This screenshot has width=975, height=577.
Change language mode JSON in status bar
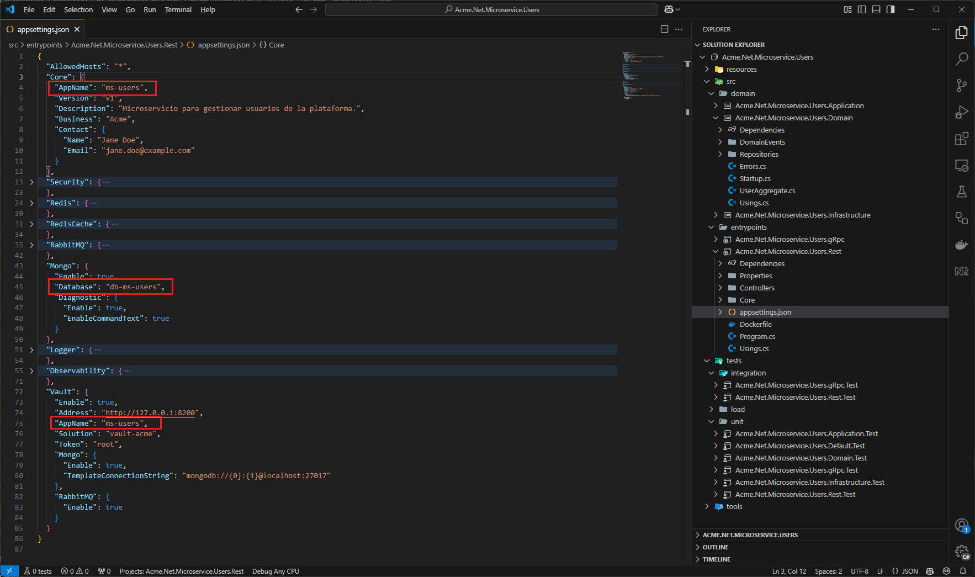tap(909, 571)
